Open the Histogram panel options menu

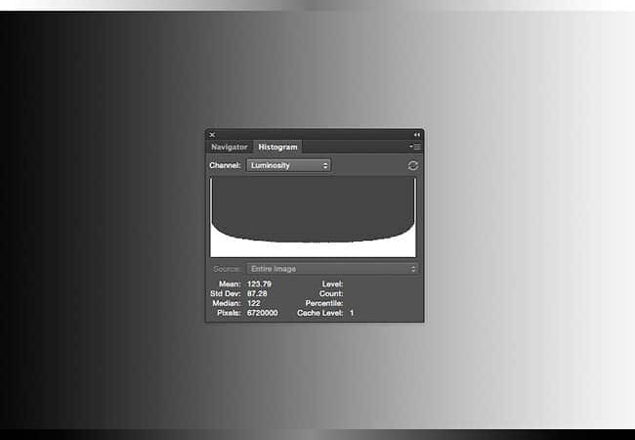point(415,147)
